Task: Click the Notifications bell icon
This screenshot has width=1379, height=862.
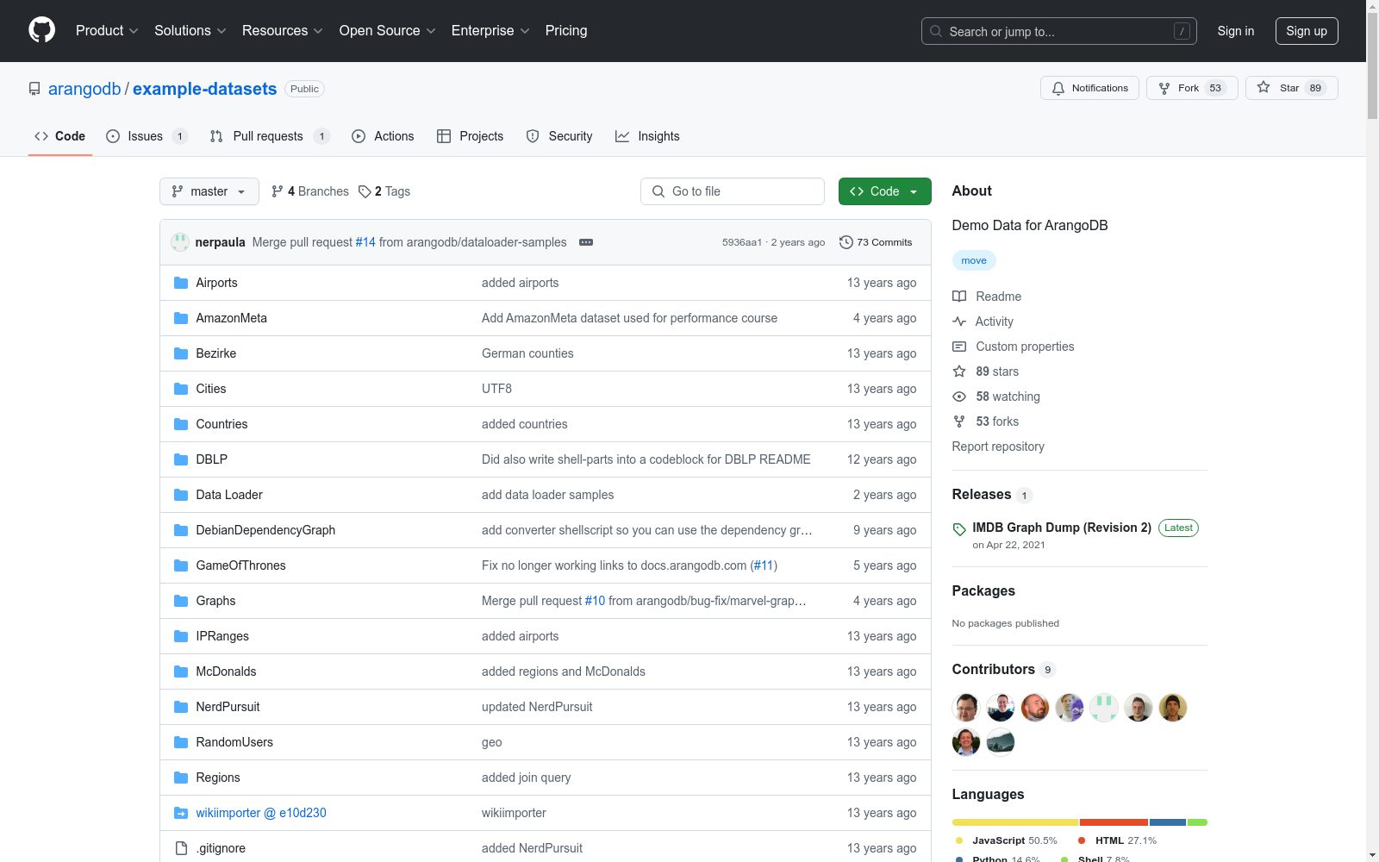Action: [x=1058, y=88]
